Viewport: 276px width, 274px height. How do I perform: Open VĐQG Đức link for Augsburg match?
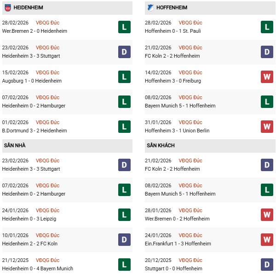pyautogui.click(x=48, y=72)
